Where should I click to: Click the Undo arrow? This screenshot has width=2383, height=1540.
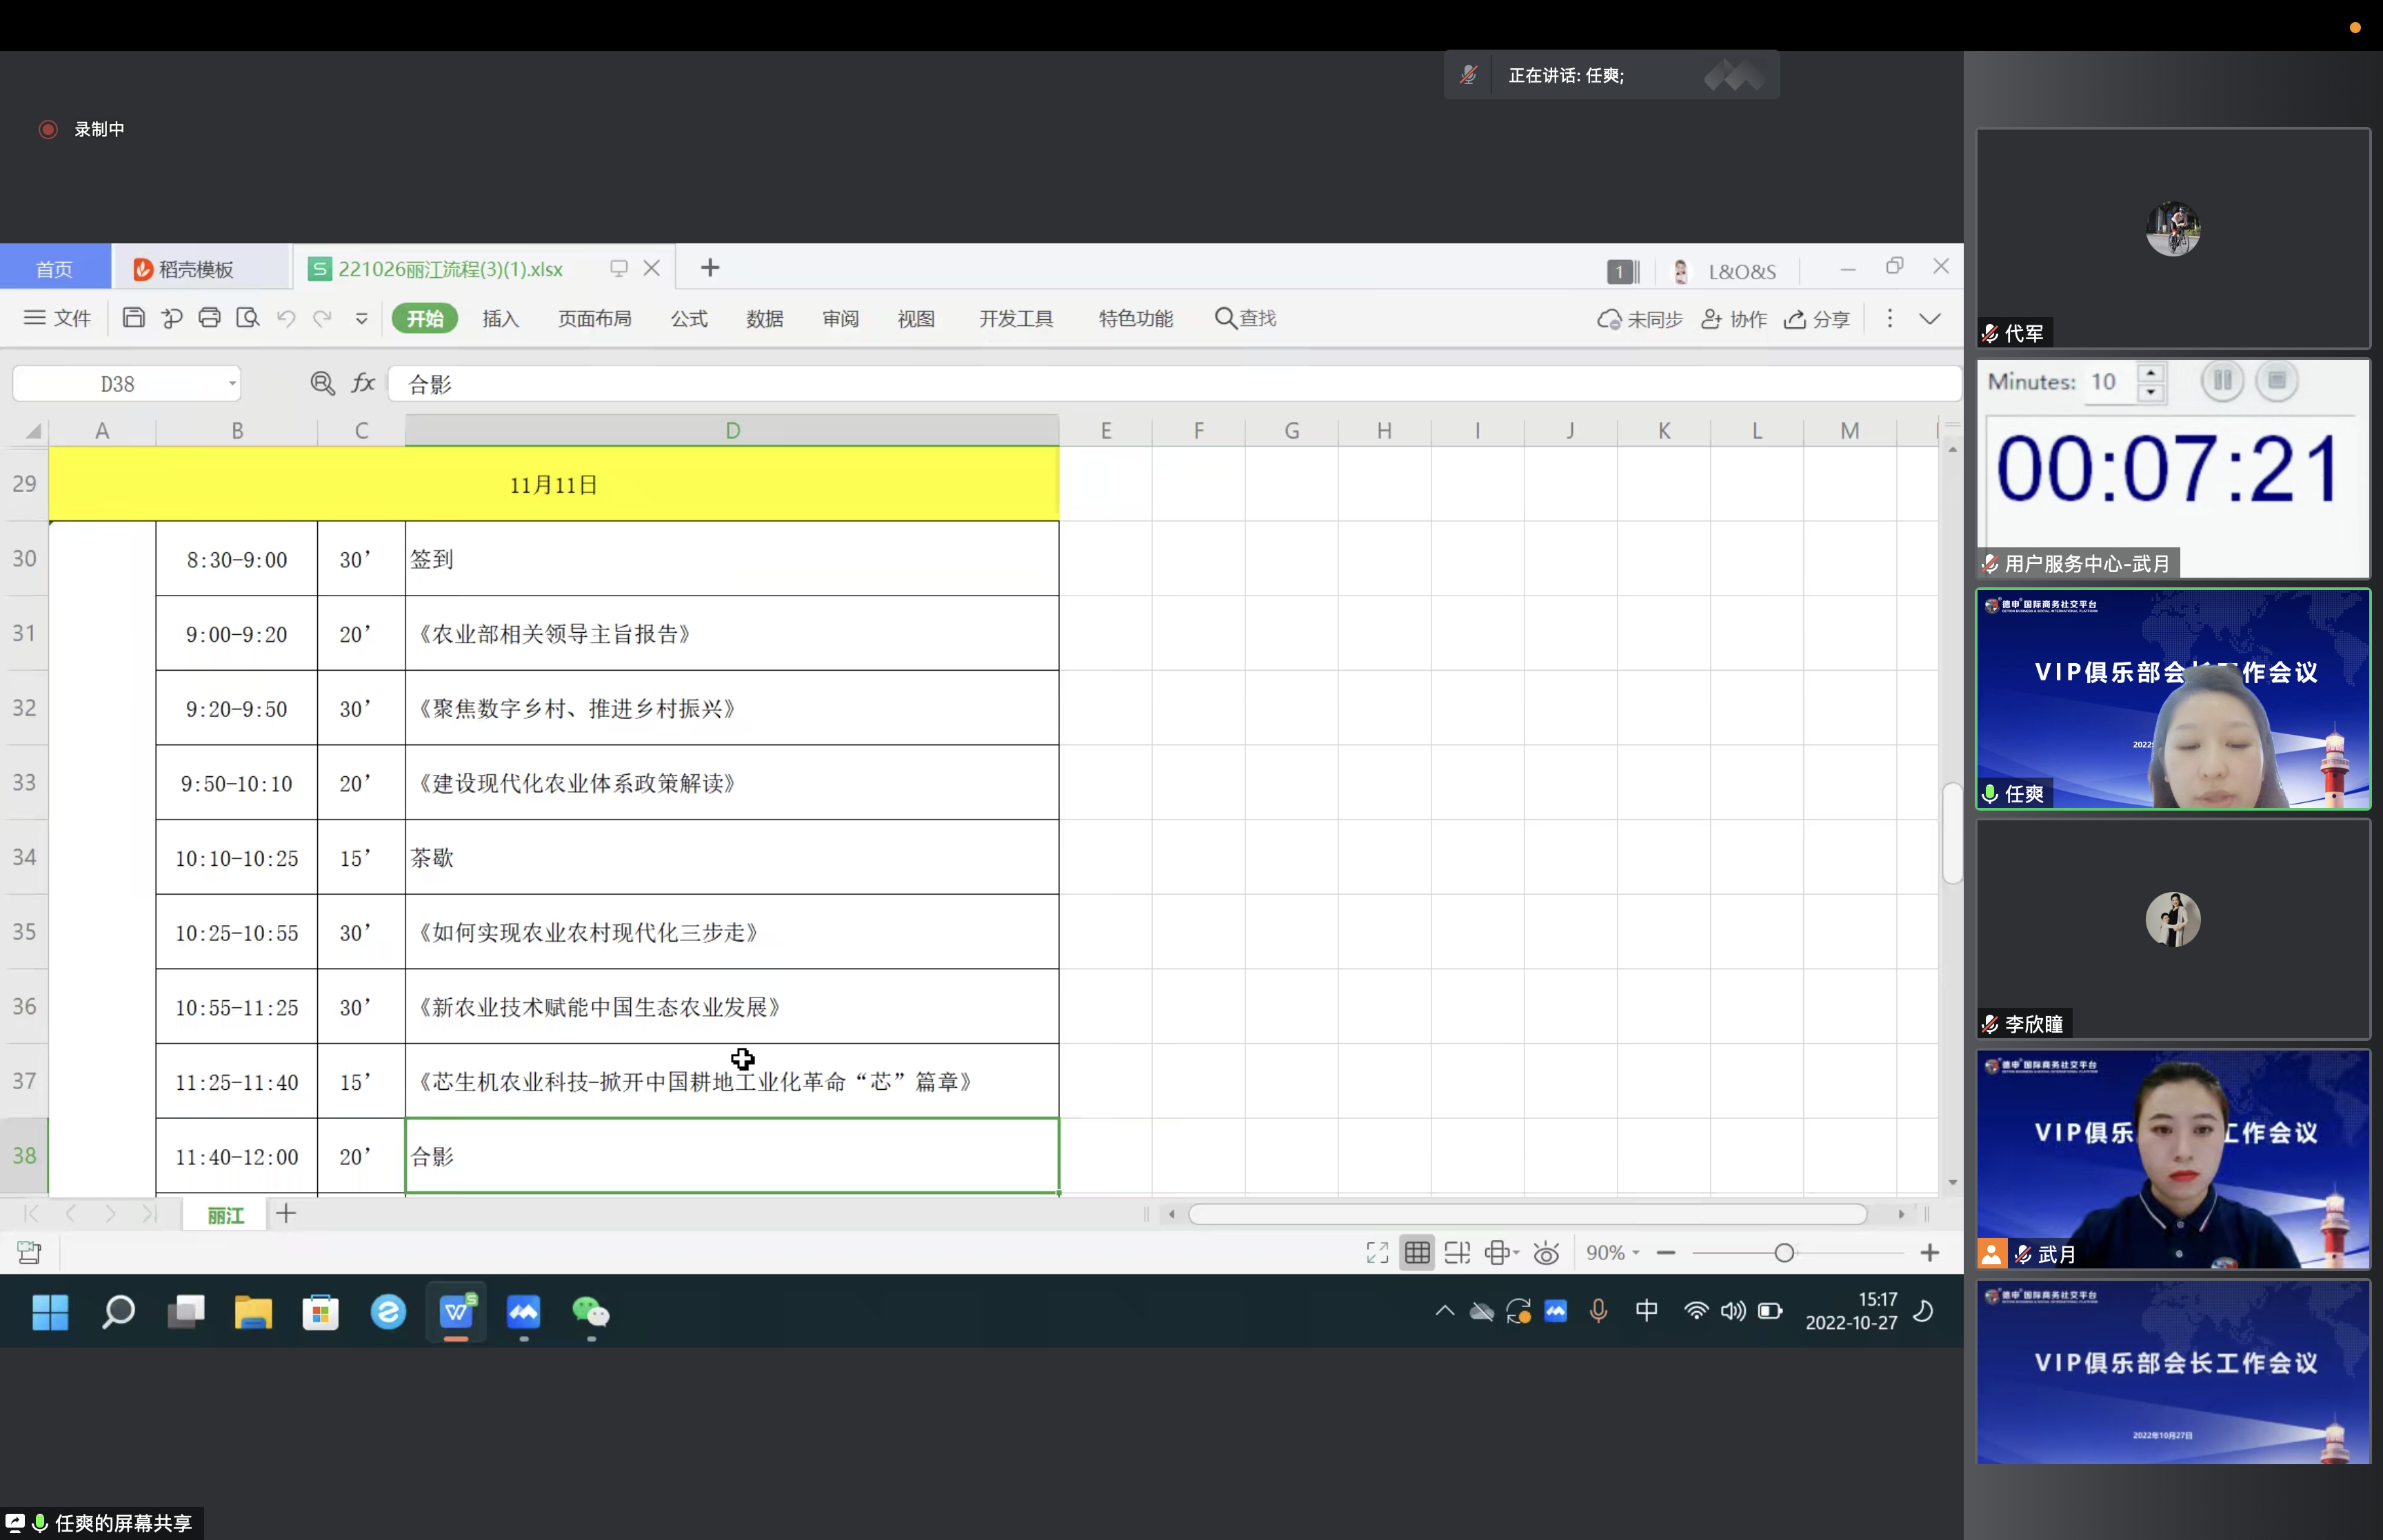[286, 318]
